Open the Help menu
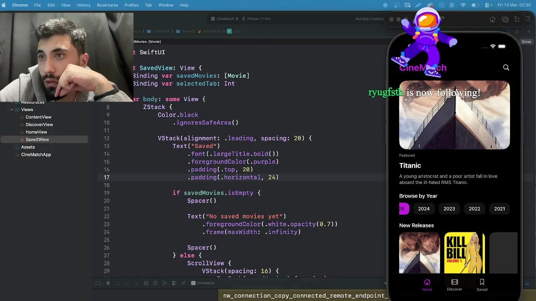The image size is (536, 301). point(184,5)
